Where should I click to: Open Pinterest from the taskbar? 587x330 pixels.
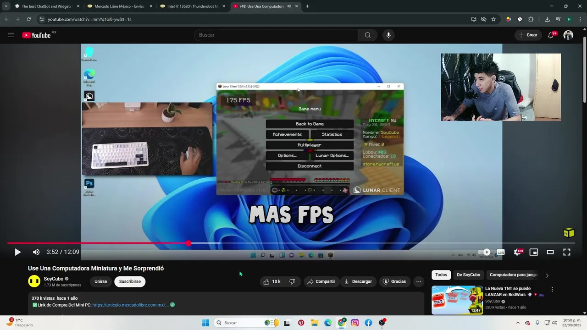point(301,323)
